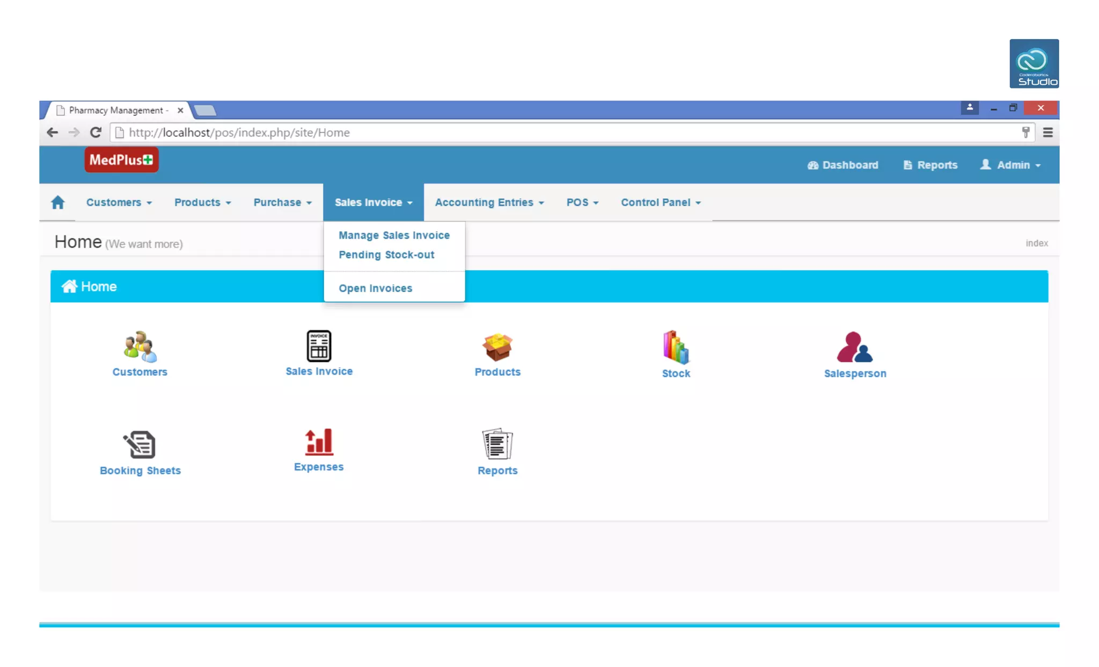Viewport: 1099px width, 667px height.
Task: Expand the Products navigation dropdown
Action: 202,202
